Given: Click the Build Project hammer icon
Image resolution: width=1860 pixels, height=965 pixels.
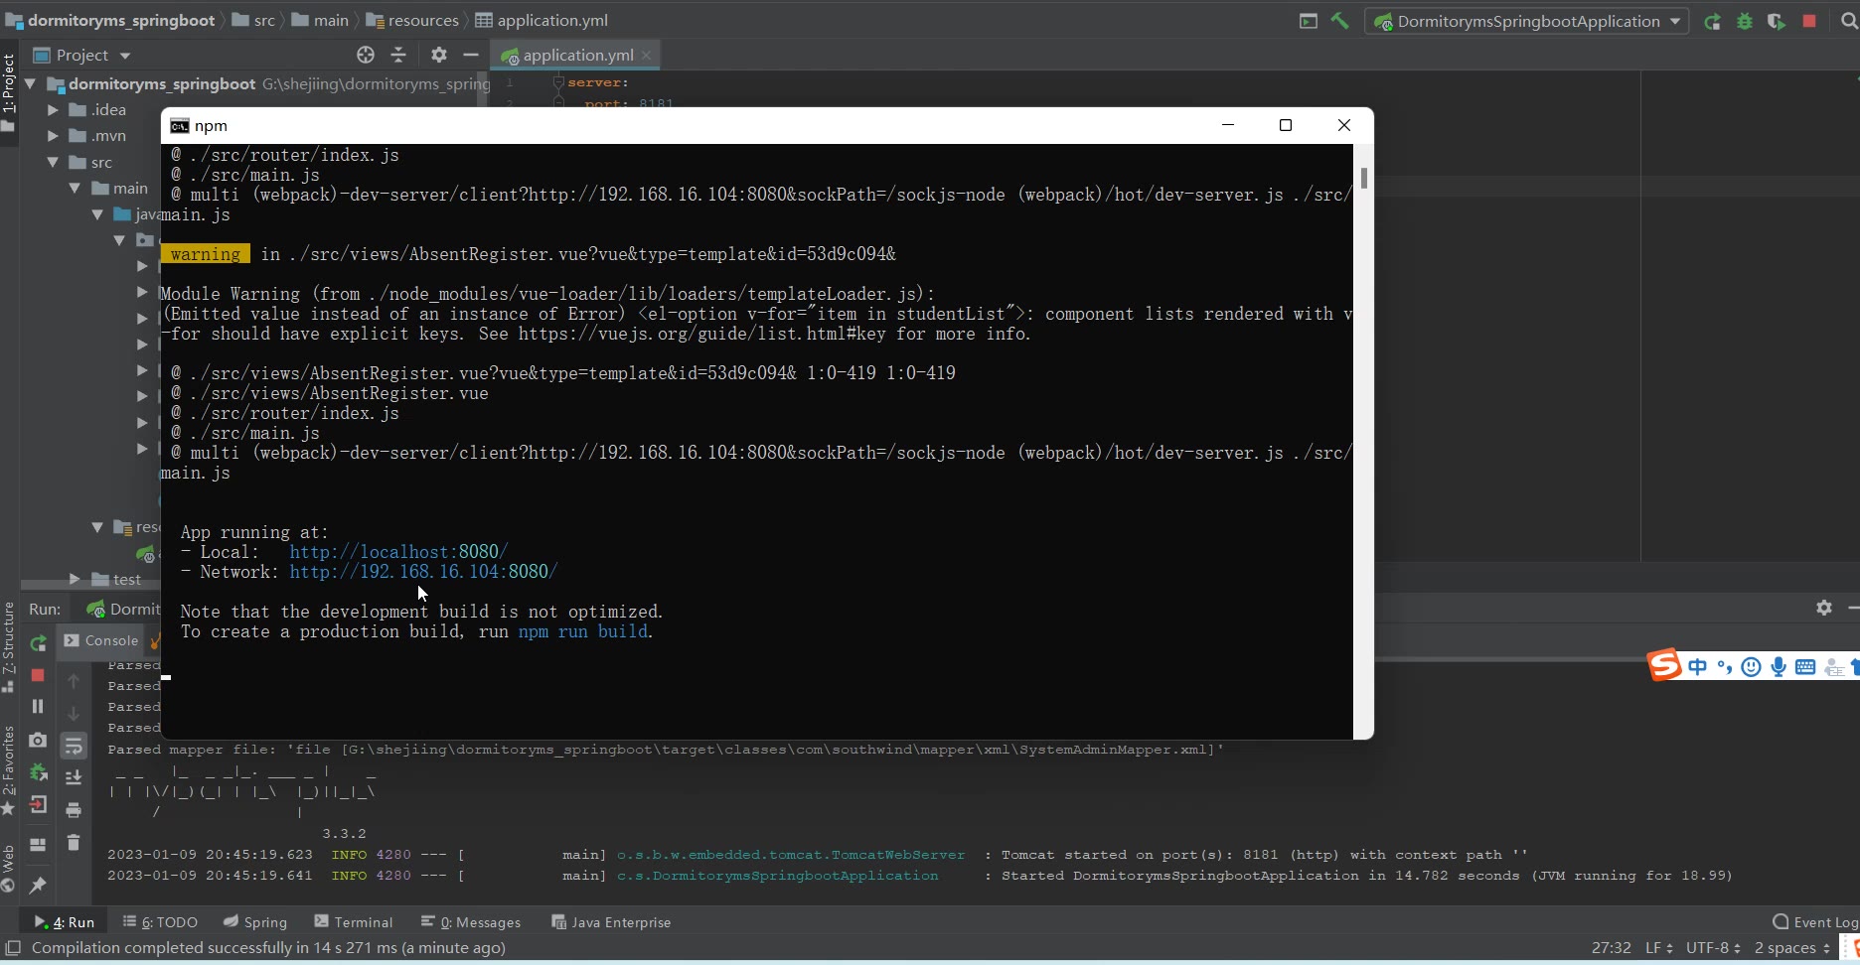Looking at the screenshot, I should [1339, 21].
